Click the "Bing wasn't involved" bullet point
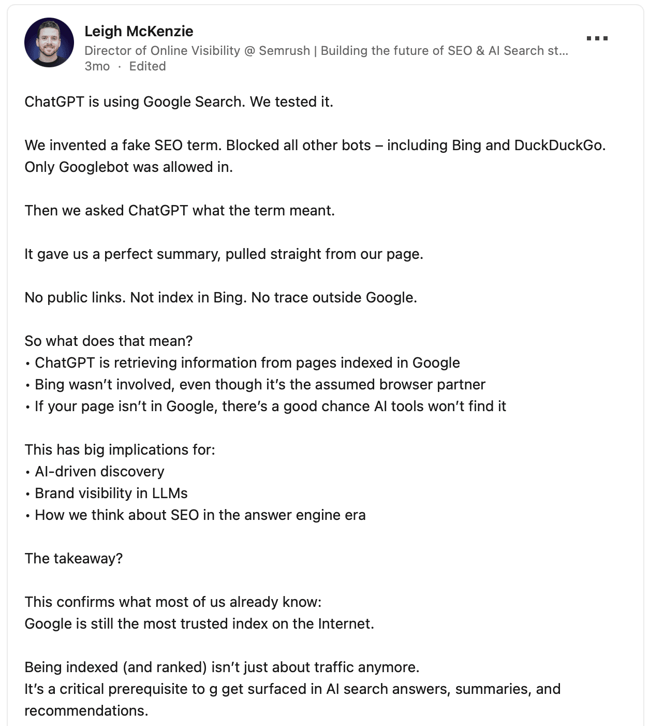Image resolution: width=649 pixels, height=726 pixels. (260, 384)
